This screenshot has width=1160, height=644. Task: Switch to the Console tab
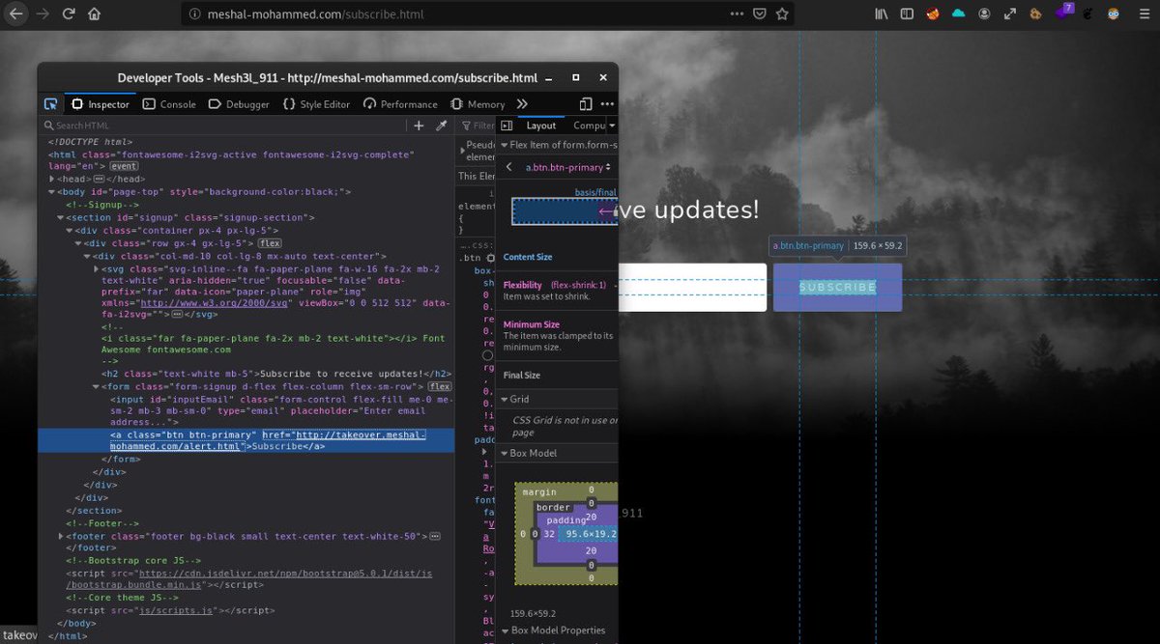(x=169, y=104)
